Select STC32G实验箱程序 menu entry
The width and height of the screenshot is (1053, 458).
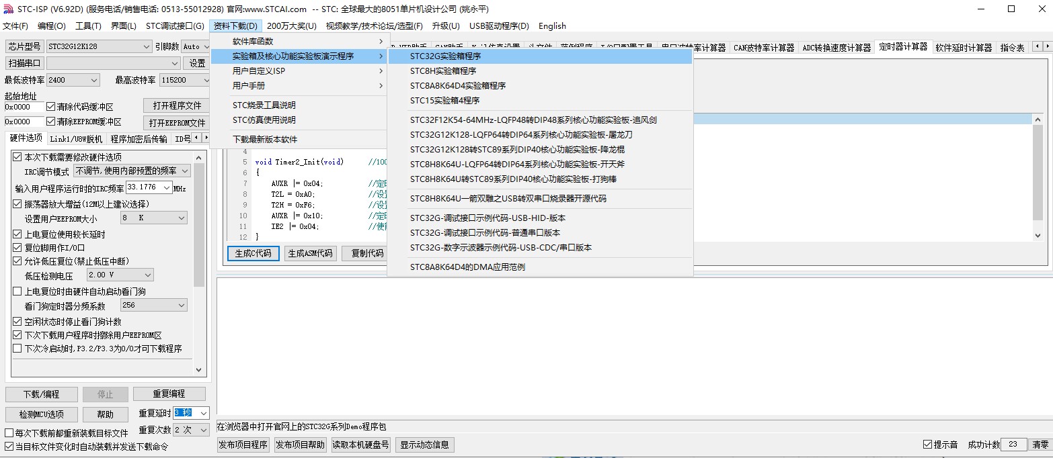pos(540,56)
